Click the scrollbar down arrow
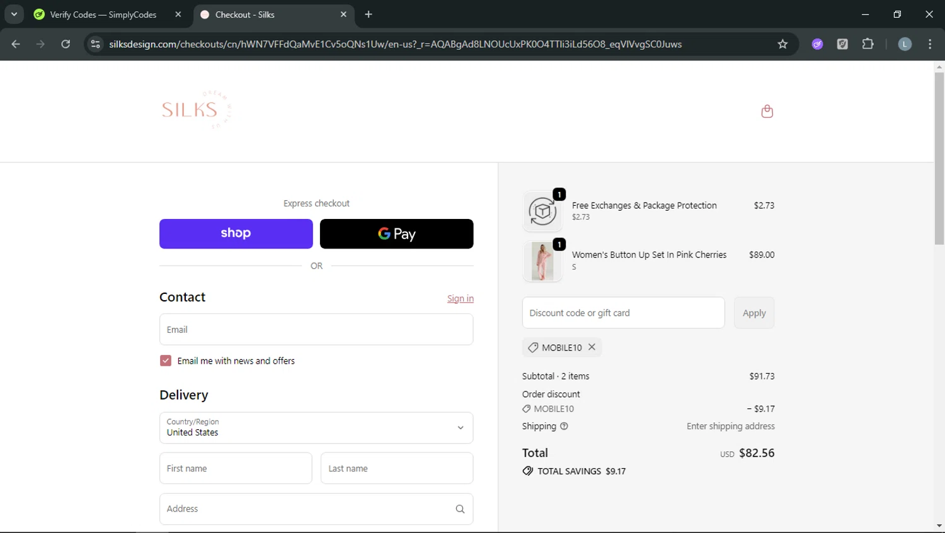Screen dimensions: 945x533 939,525
